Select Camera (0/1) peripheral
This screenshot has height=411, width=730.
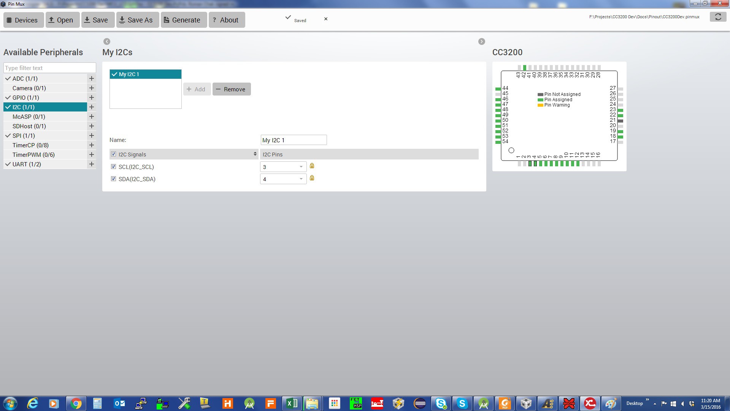[x=45, y=88]
